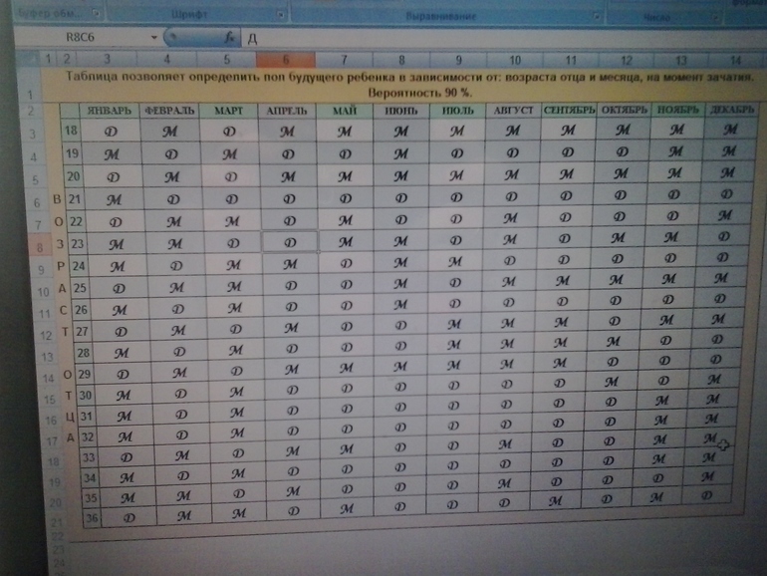Image resolution: width=767 pixels, height=576 pixels.
Task: Open the Выравнивание group dialog launcher
Action: click(x=597, y=16)
